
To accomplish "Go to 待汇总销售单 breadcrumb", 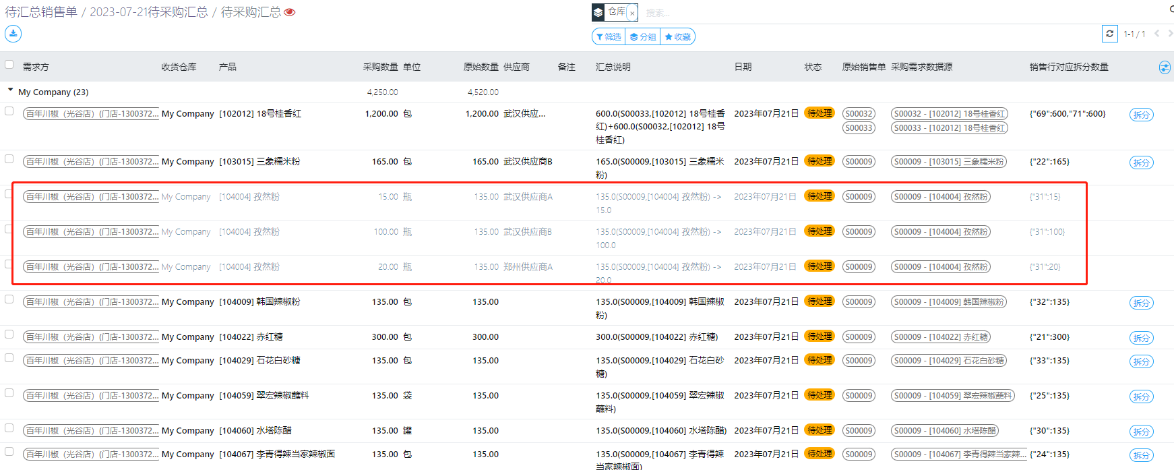I will click(41, 12).
